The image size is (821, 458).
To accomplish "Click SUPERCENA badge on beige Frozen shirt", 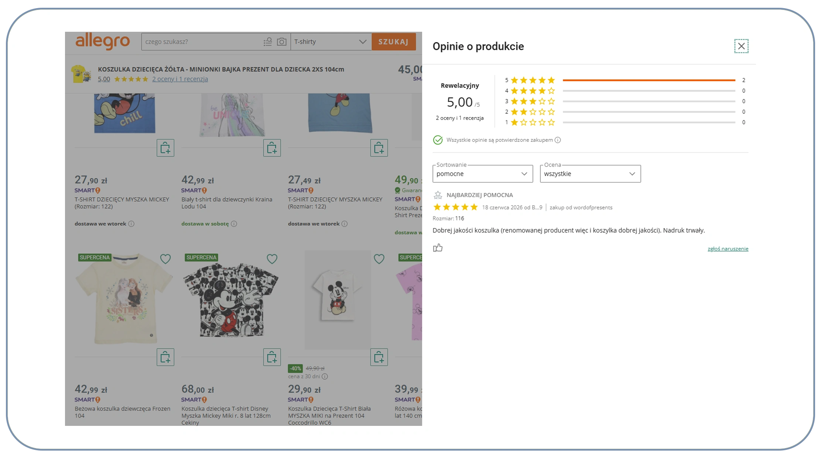I will [x=95, y=257].
